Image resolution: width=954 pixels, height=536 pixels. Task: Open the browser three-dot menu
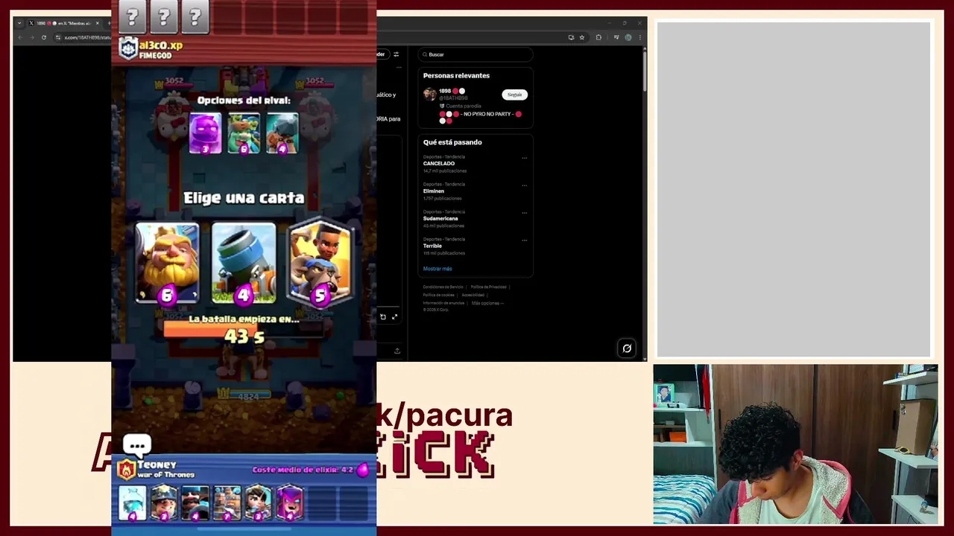tap(640, 37)
